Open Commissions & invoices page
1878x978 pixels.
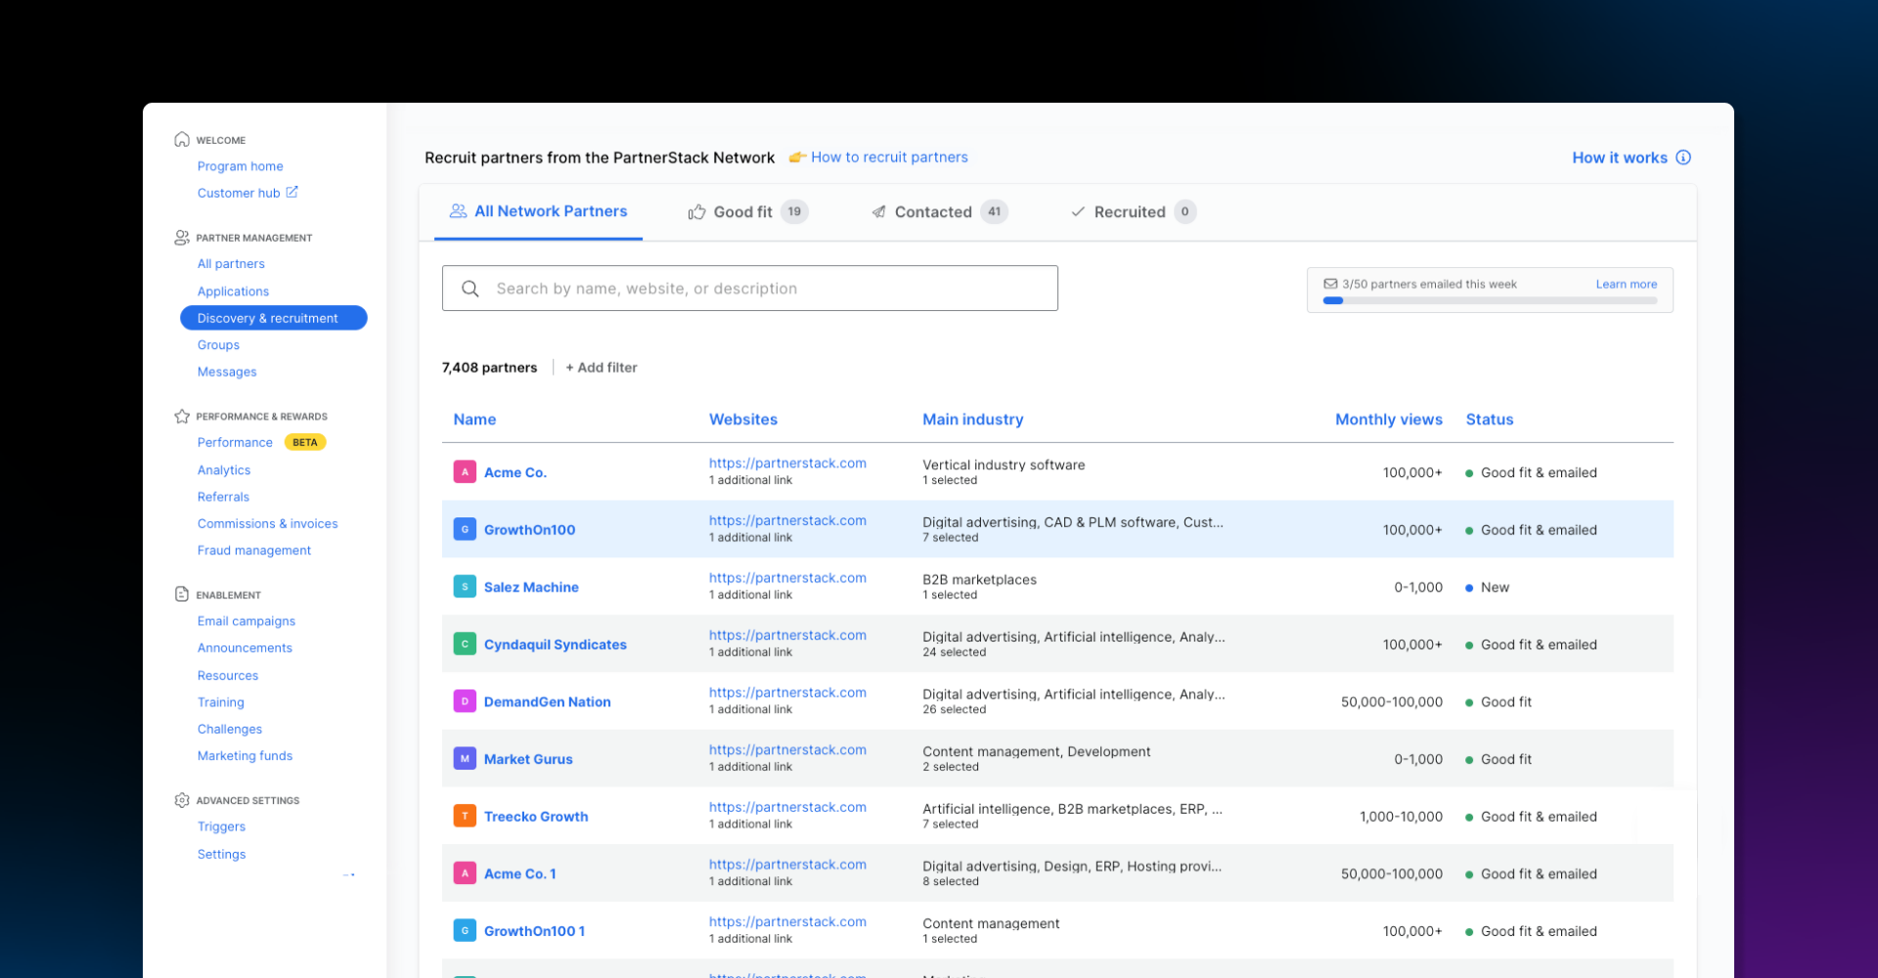coord(268,524)
